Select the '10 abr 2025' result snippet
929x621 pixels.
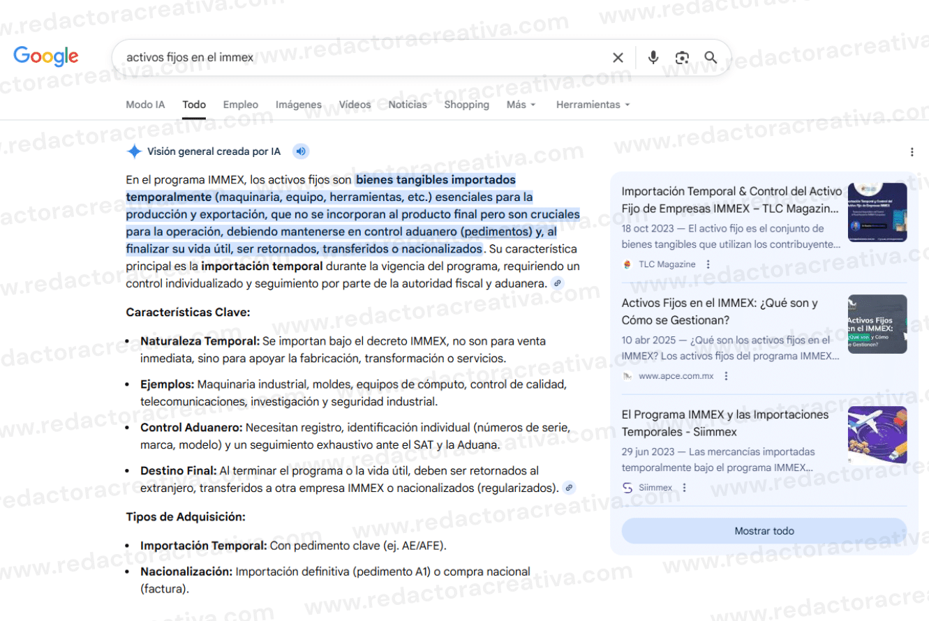tap(731, 348)
